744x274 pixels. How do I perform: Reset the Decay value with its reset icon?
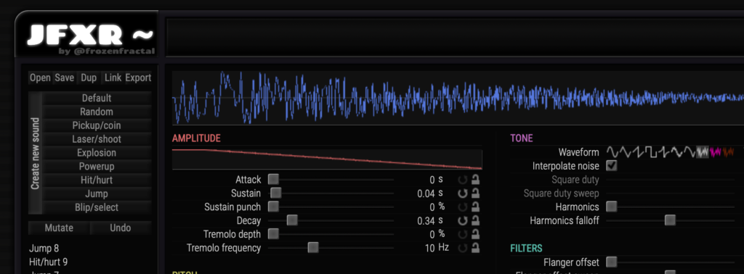pyautogui.click(x=463, y=220)
